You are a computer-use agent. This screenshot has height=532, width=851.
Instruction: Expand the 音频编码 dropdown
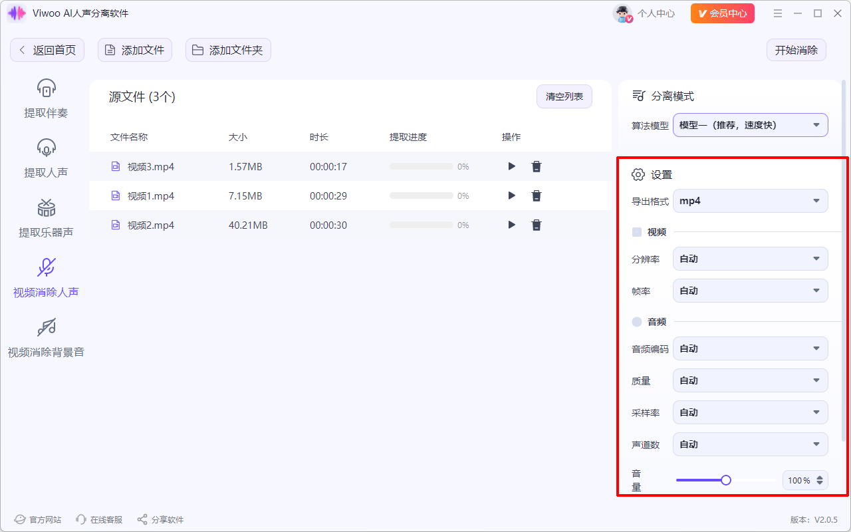click(x=751, y=348)
